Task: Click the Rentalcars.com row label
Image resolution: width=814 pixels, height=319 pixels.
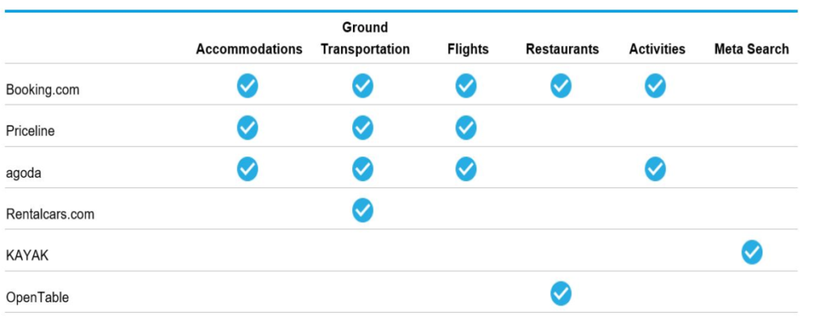Action: click(50, 214)
